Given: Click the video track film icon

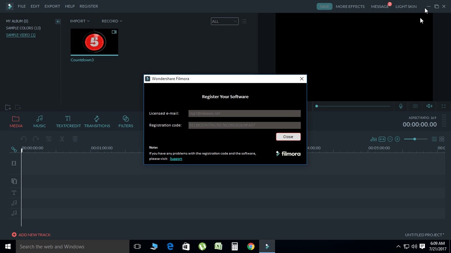Looking at the screenshot, I should (x=14, y=163).
